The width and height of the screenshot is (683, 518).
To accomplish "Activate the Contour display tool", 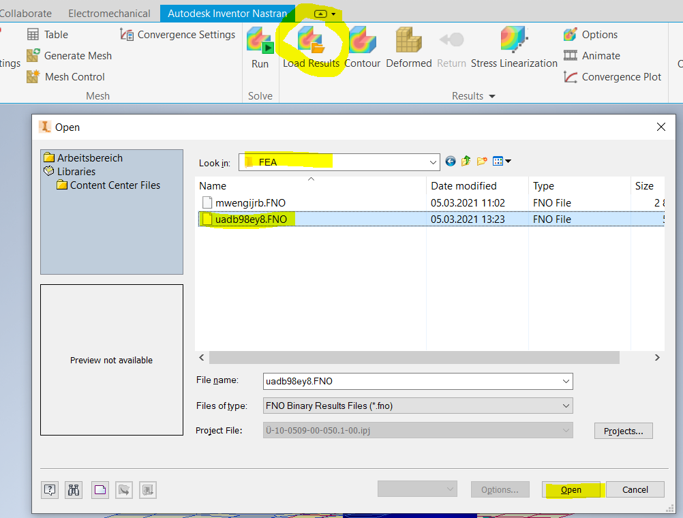I will tap(362, 48).
